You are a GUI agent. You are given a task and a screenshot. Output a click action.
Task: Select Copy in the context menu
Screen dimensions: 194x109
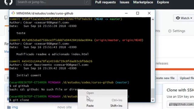click(103, 100)
